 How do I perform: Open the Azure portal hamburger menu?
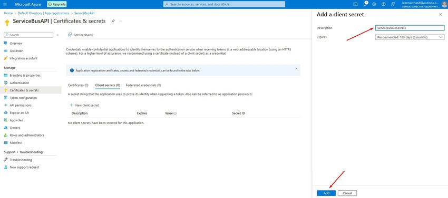[5, 4]
